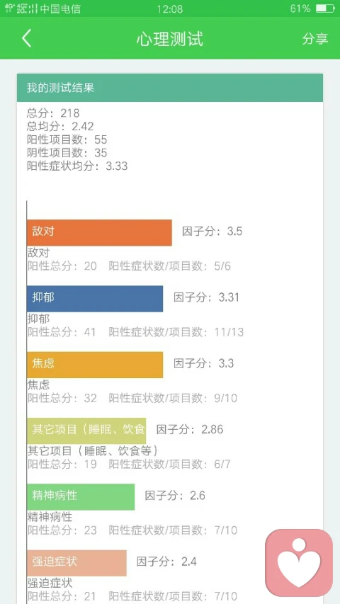Tap the 心理测试 page title
Viewport: 340px width, 604px height.
(169, 39)
